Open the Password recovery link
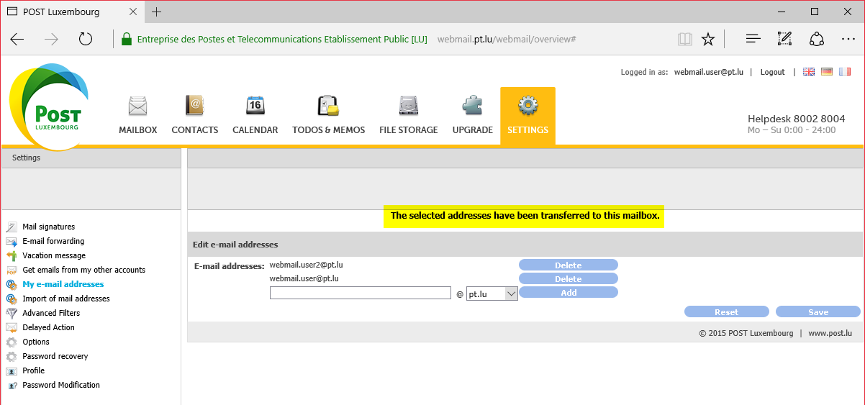This screenshot has height=405, width=865. [55, 356]
